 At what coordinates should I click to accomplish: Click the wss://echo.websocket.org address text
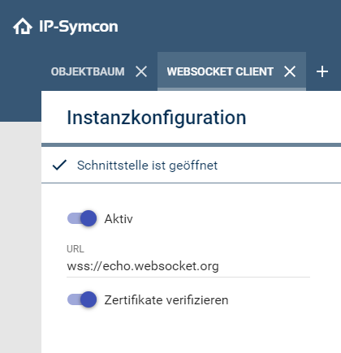click(x=143, y=266)
